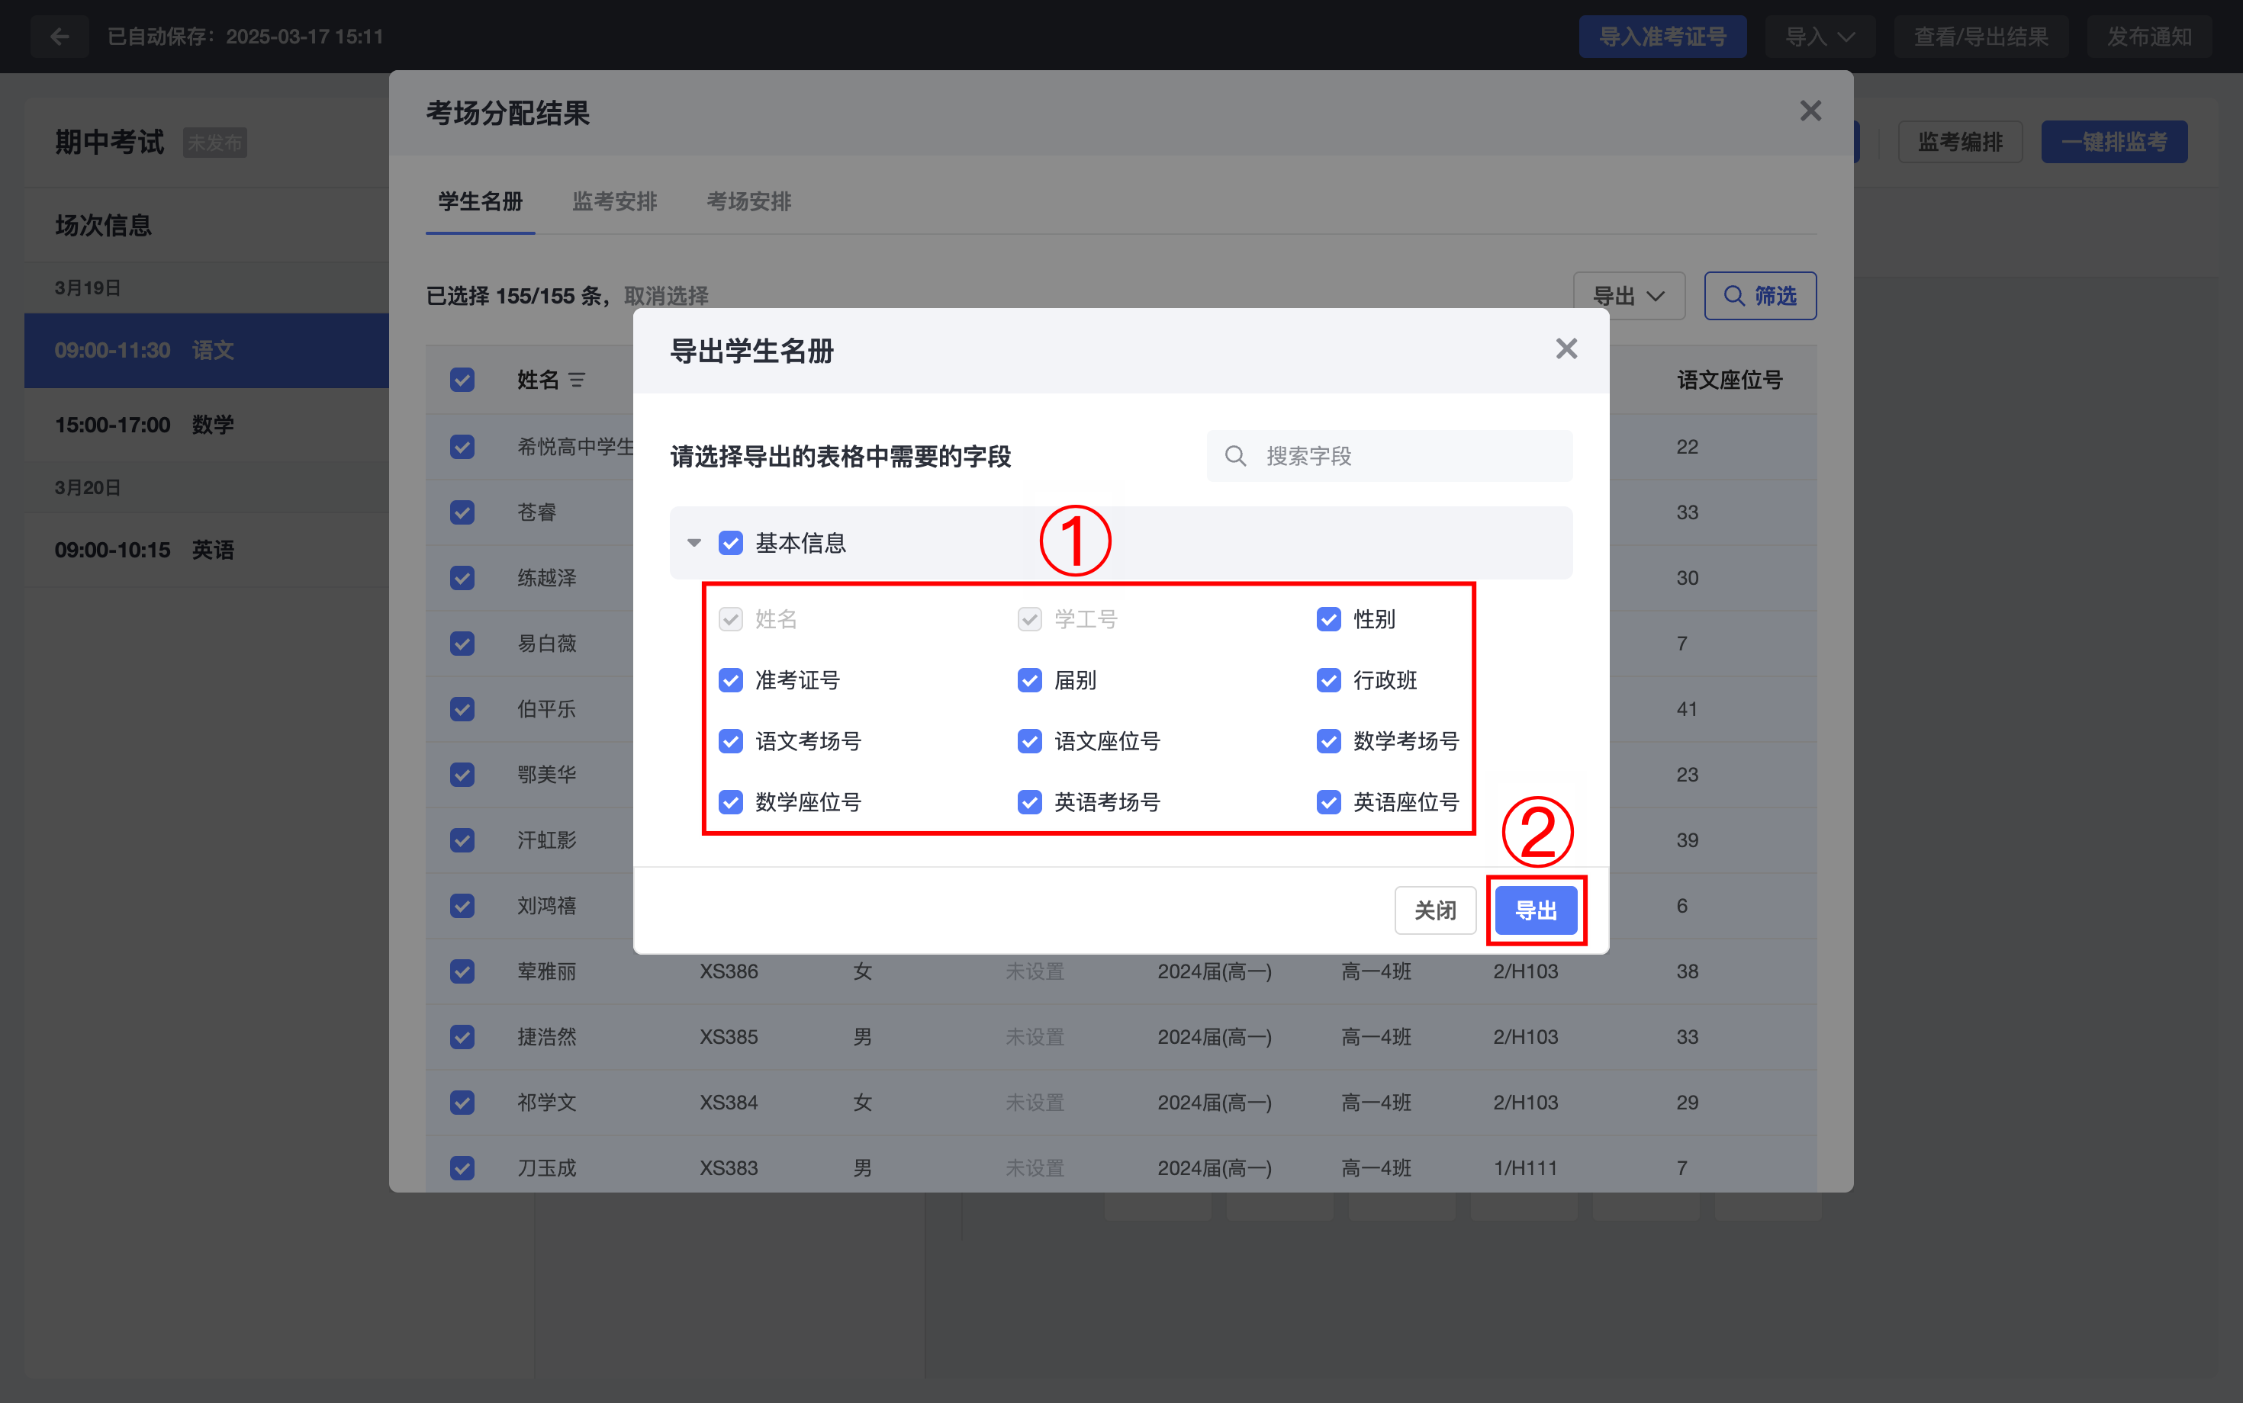The image size is (2243, 1403).
Task: Click the 语文座位号 column header
Action: point(1730,380)
